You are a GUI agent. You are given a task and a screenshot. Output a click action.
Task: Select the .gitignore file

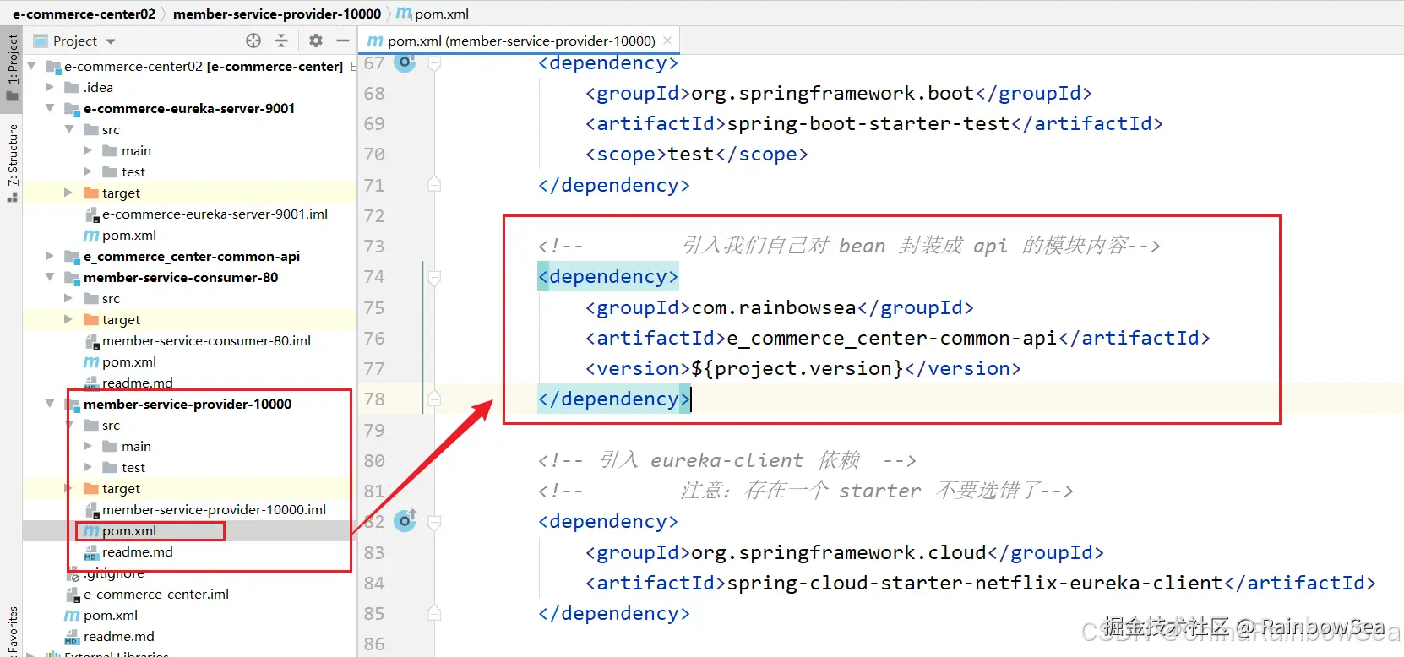(114, 573)
